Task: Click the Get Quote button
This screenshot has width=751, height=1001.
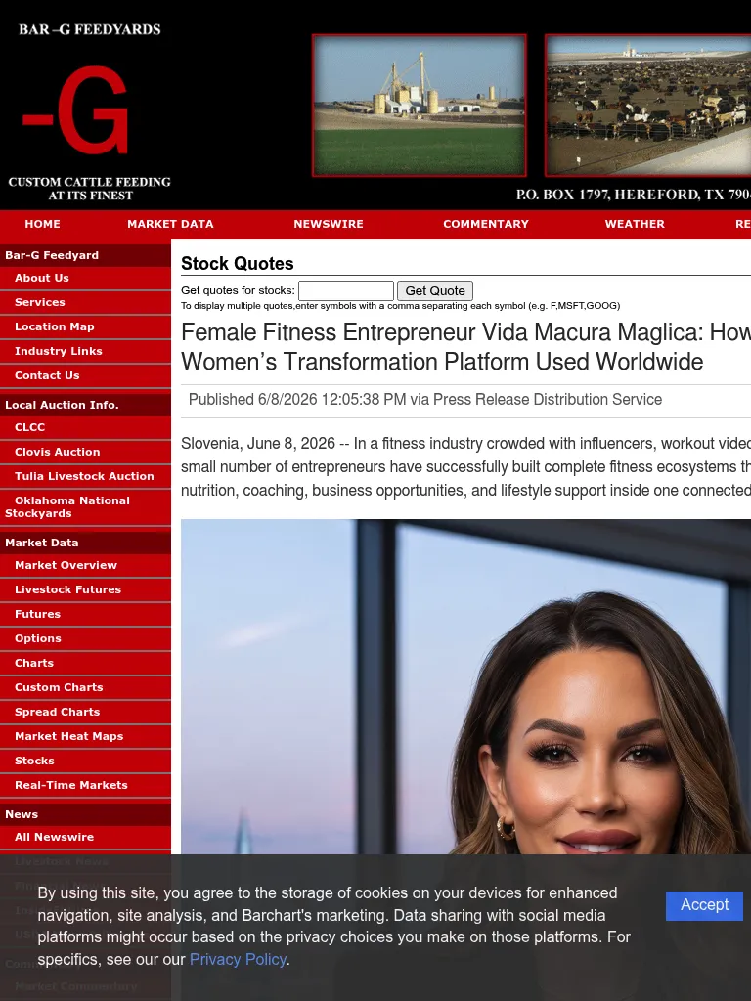Action: tap(435, 290)
